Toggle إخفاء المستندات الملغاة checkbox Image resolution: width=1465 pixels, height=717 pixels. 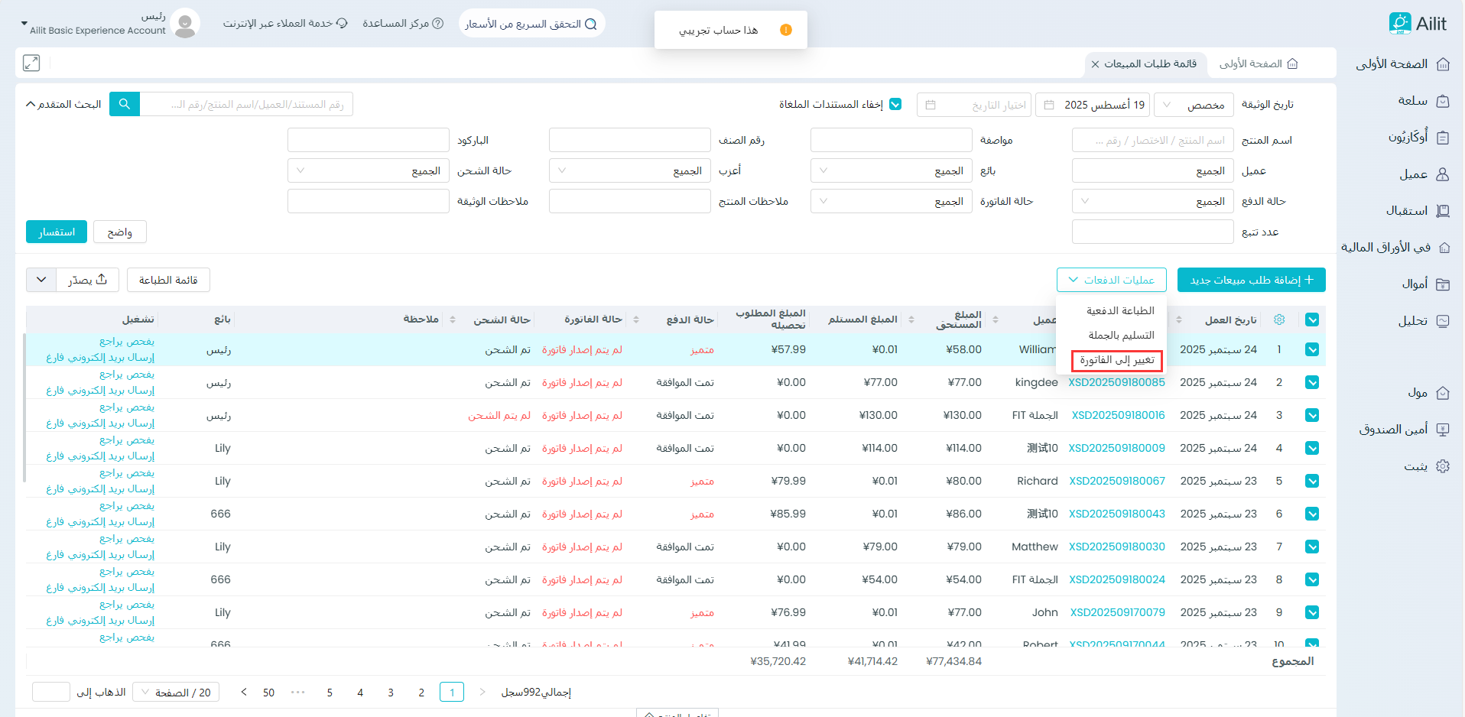coord(895,105)
